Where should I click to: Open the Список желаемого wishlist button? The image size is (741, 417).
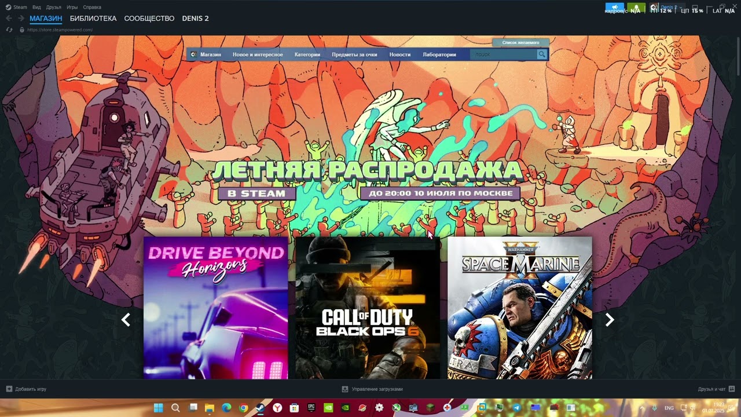(x=520, y=42)
